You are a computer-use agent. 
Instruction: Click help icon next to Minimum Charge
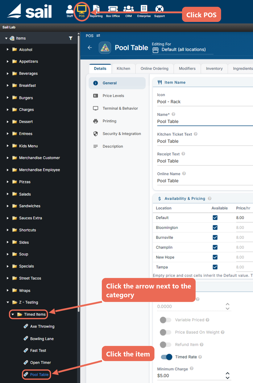192,368
